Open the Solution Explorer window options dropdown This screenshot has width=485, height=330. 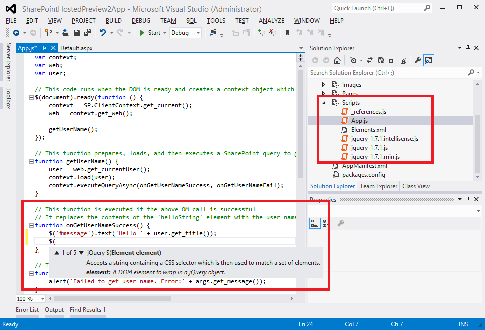(460, 48)
